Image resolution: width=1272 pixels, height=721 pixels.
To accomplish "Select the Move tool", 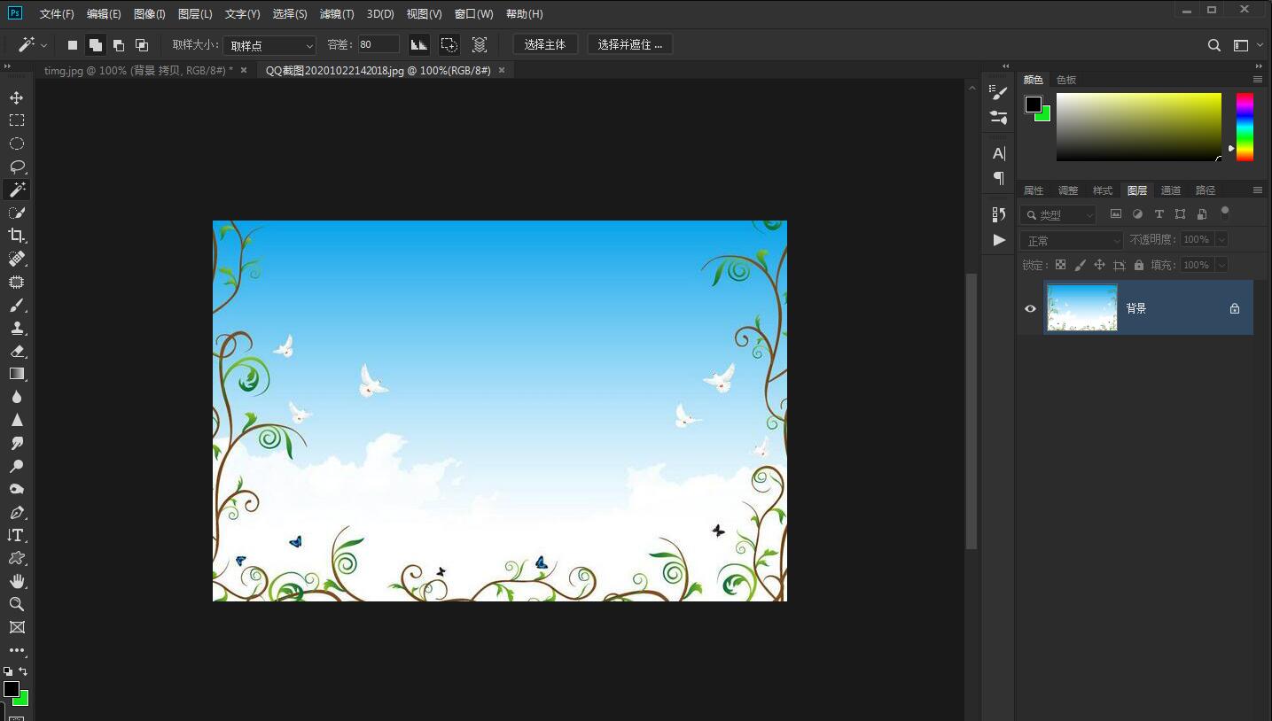I will coord(16,97).
